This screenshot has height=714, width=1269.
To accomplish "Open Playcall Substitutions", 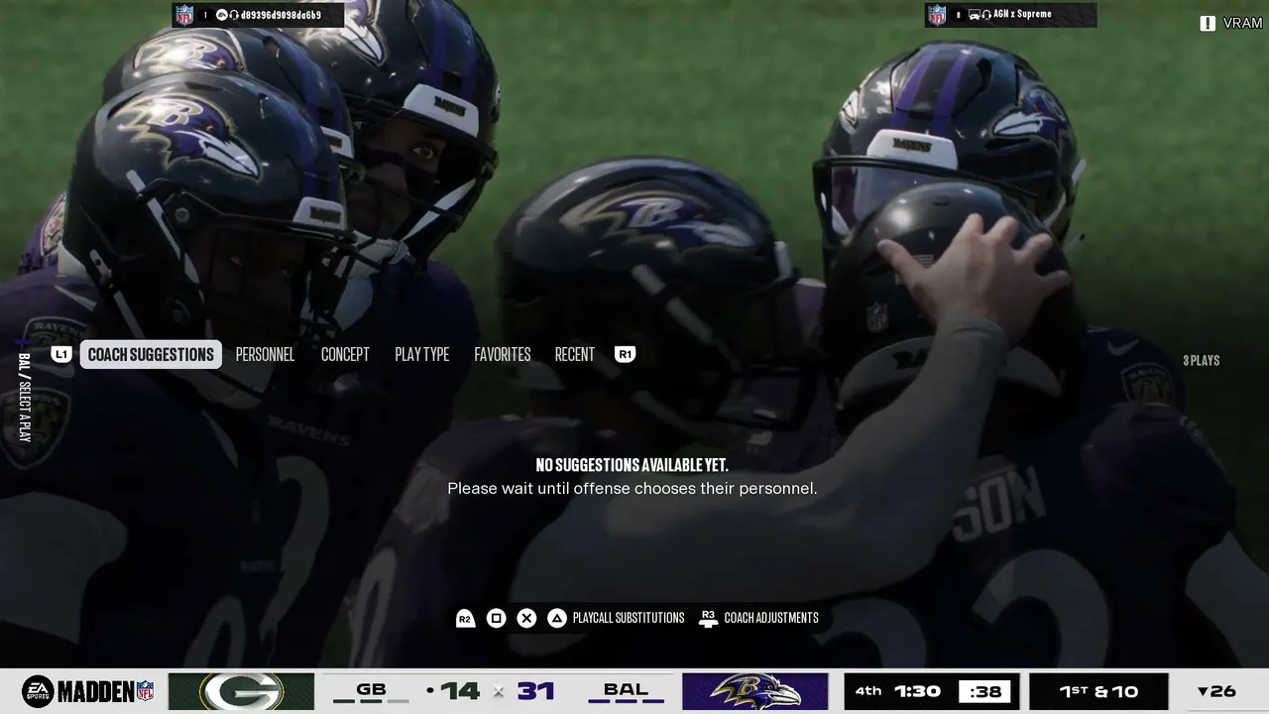I will point(629,618).
